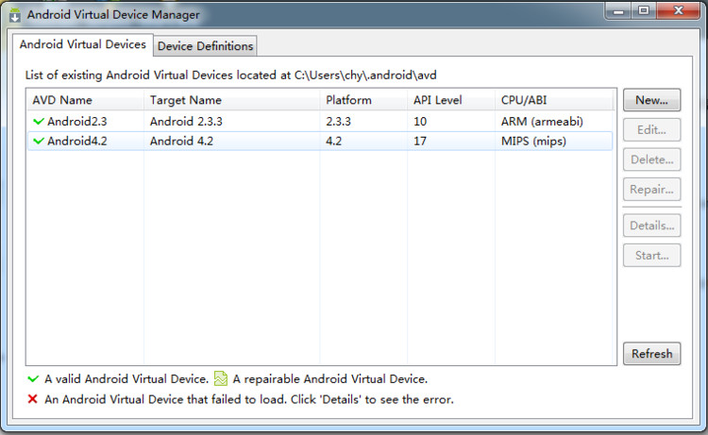Select the Android Virtual Devices tab
This screenshot has width=708, height=435.
click(x=83, y=44)
